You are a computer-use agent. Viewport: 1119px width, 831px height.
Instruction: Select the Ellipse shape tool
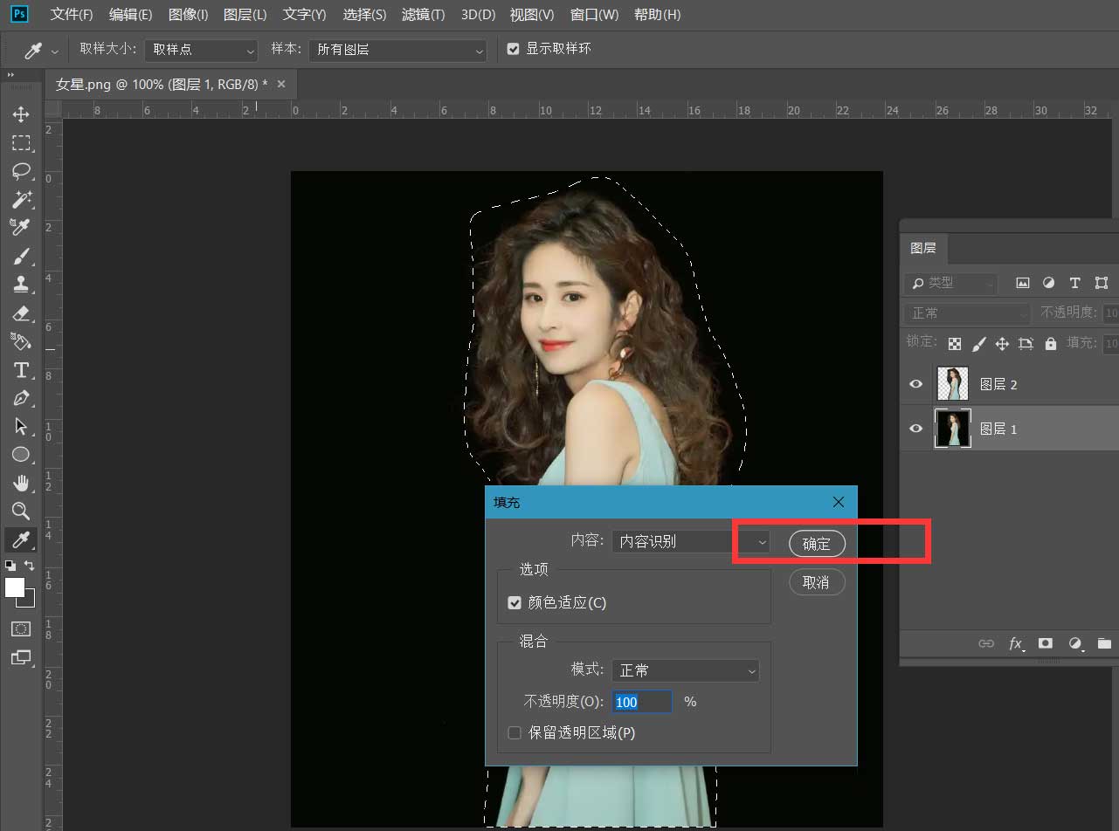click(x=21, y=454)
